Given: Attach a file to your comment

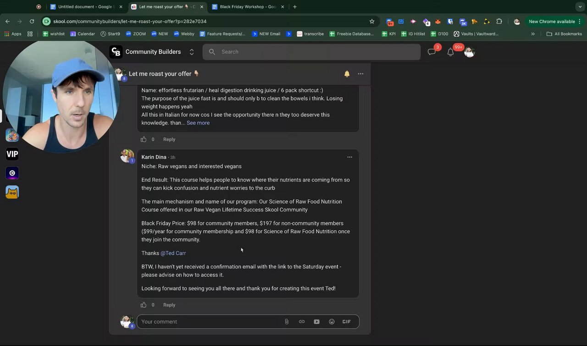Looking at the screenshot, I should tap(287, 322).
